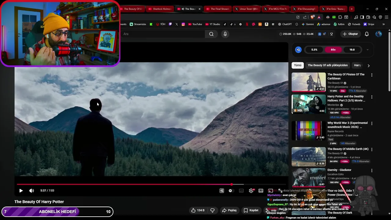Select 'The Beauty Of adlı yükleyiciden' chip
The image size is (391, 220).
click(328, 65)
